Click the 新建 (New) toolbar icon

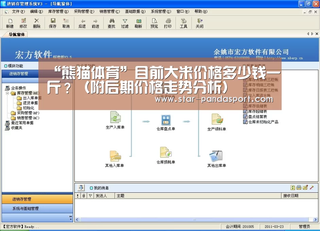coord(10,23)
